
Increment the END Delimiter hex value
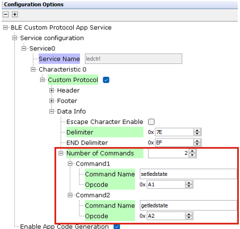197,141
